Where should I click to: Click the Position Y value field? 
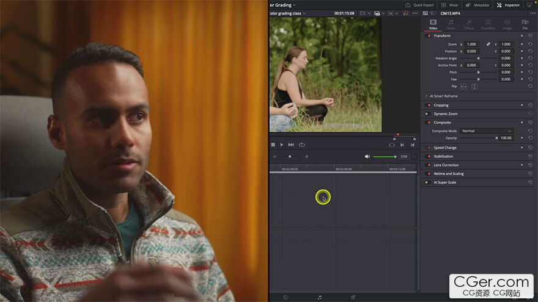tap(506, 51)
